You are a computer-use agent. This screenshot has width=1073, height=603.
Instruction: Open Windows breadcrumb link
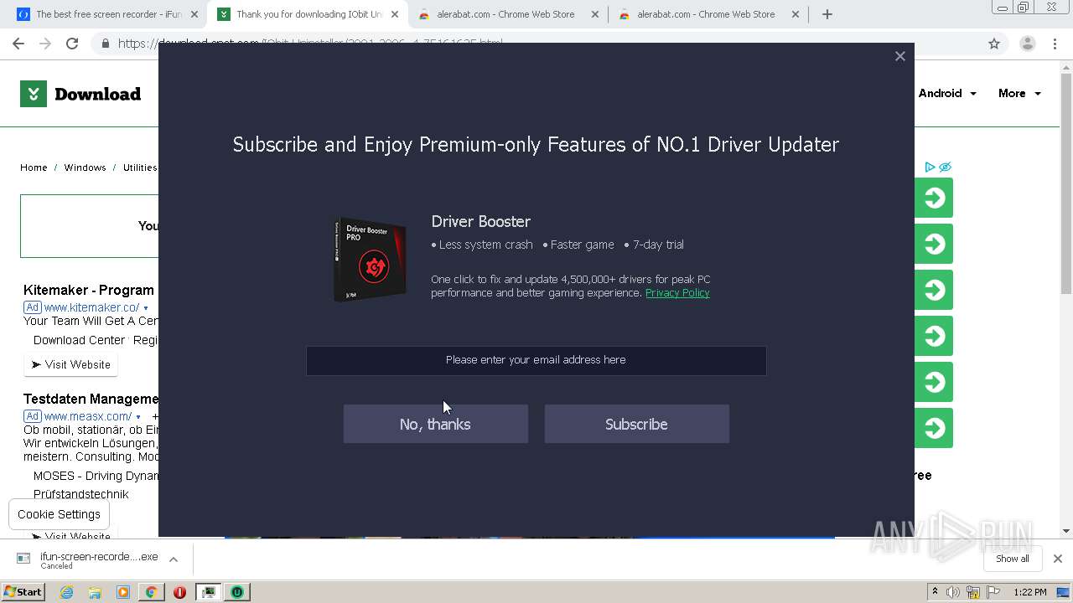coord(85,167)
